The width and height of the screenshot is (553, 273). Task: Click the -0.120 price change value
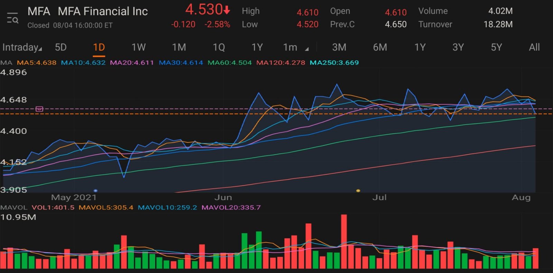(x=183, y=25)
